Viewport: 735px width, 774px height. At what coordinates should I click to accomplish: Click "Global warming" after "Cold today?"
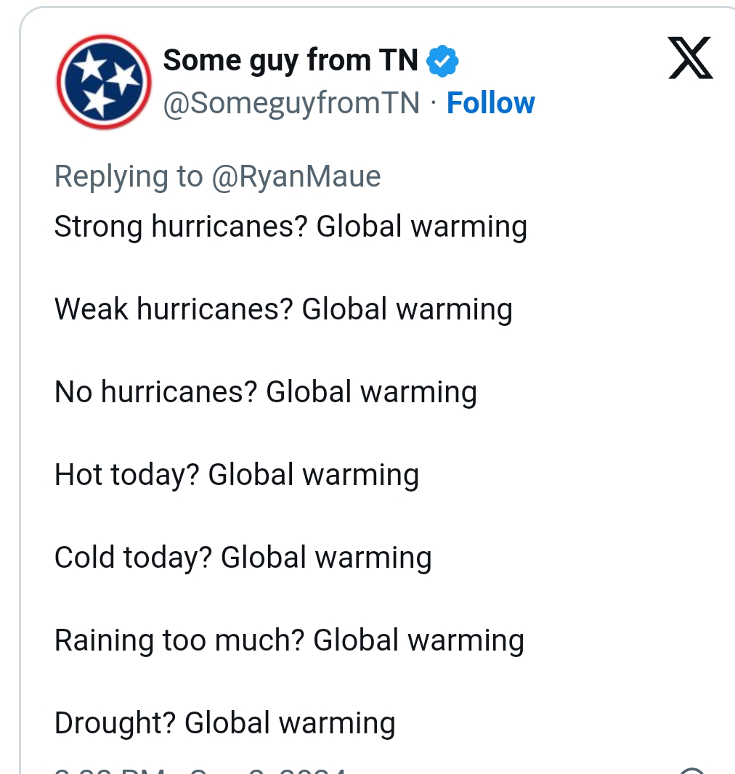pyautogui.click(x=326, y=558)
